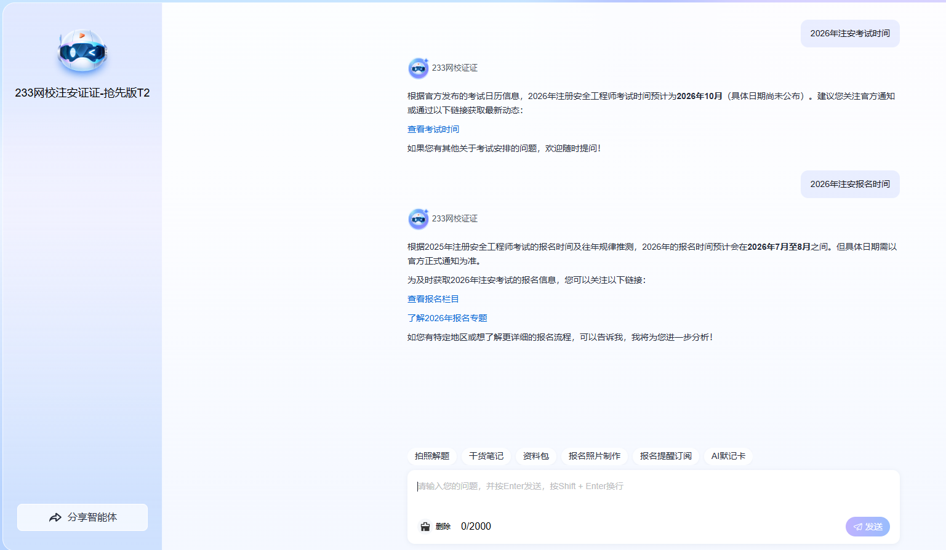Click the share arrow icon in the sidebar

(x=55, y=517)
